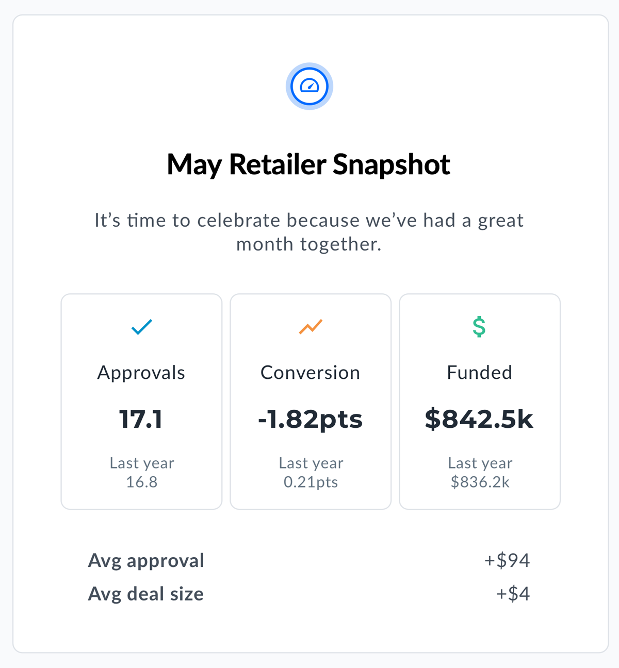The height and width of the screenshot is (668, 619).
Task: Click the +$94 avg approval value
Action: 507,560
